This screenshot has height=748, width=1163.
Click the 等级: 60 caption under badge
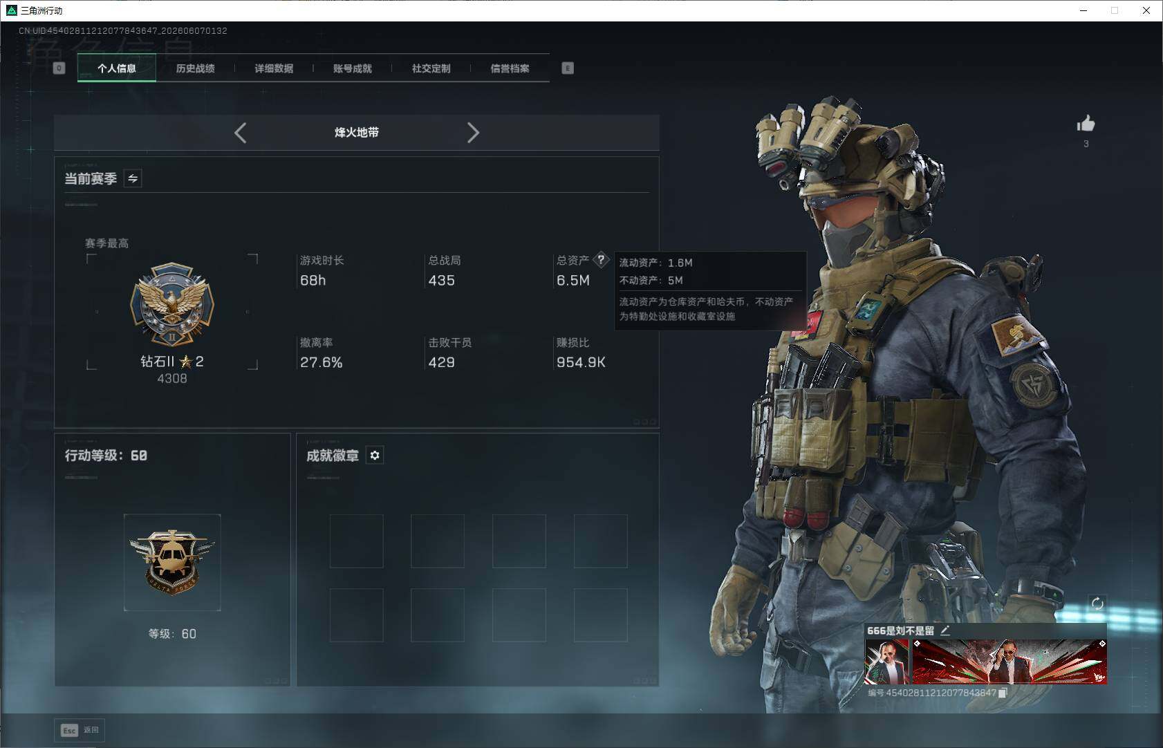point(172,634)
